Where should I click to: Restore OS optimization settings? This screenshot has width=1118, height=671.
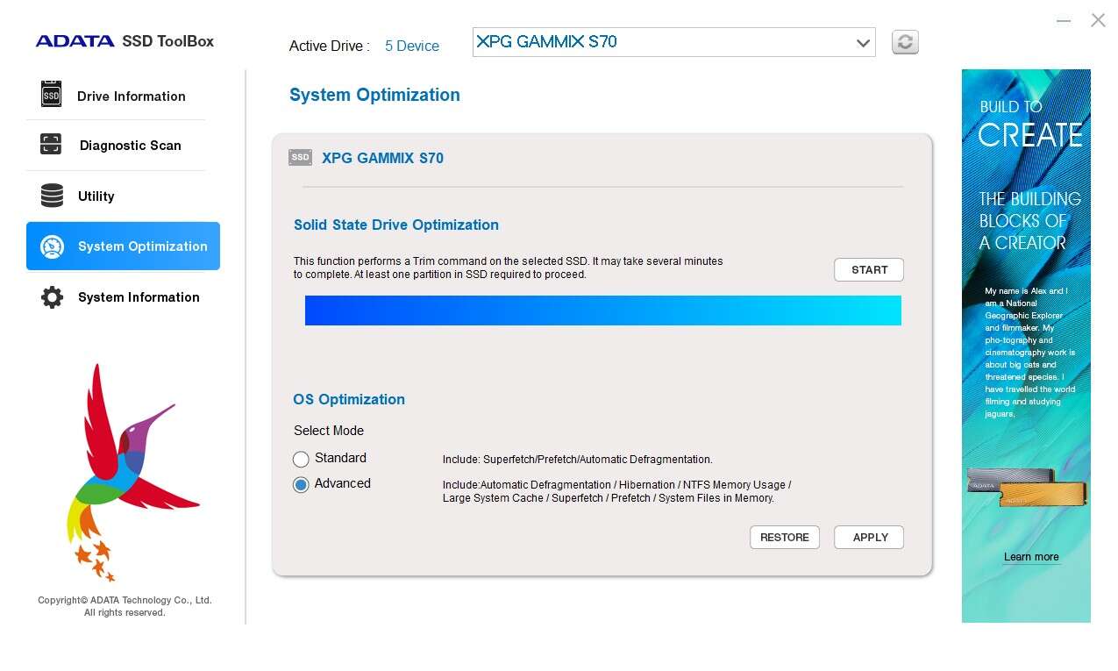tap(784, 538)
